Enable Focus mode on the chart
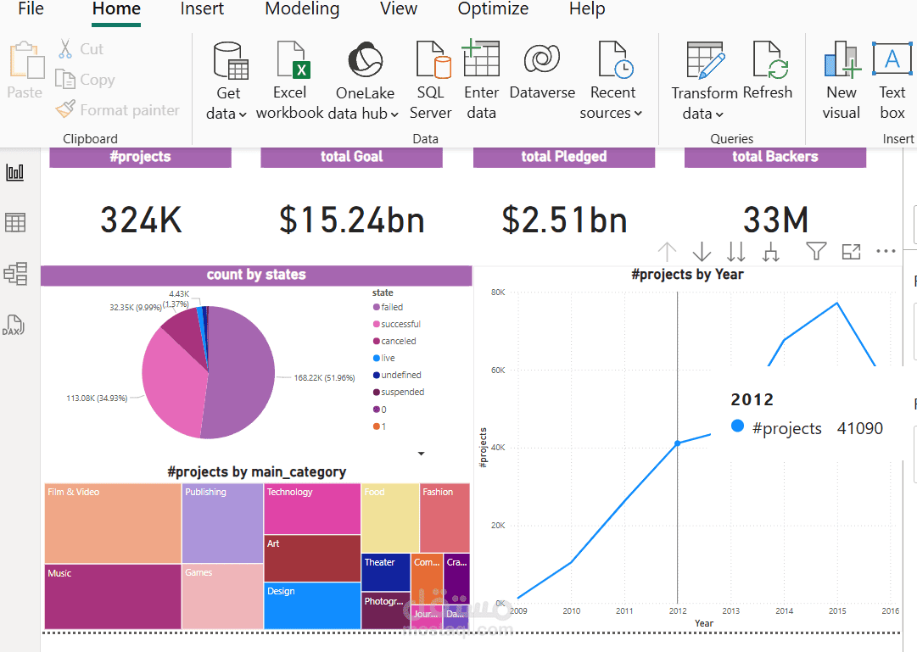This screenshot has height=652, width=917. [851, 252]
